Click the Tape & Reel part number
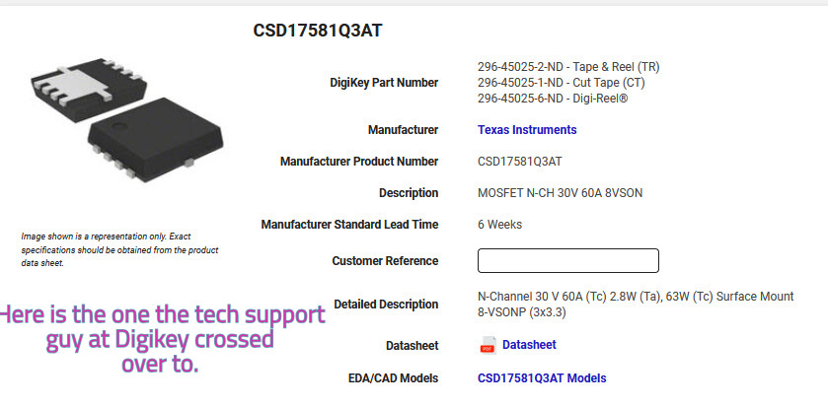 coord(568,67)
